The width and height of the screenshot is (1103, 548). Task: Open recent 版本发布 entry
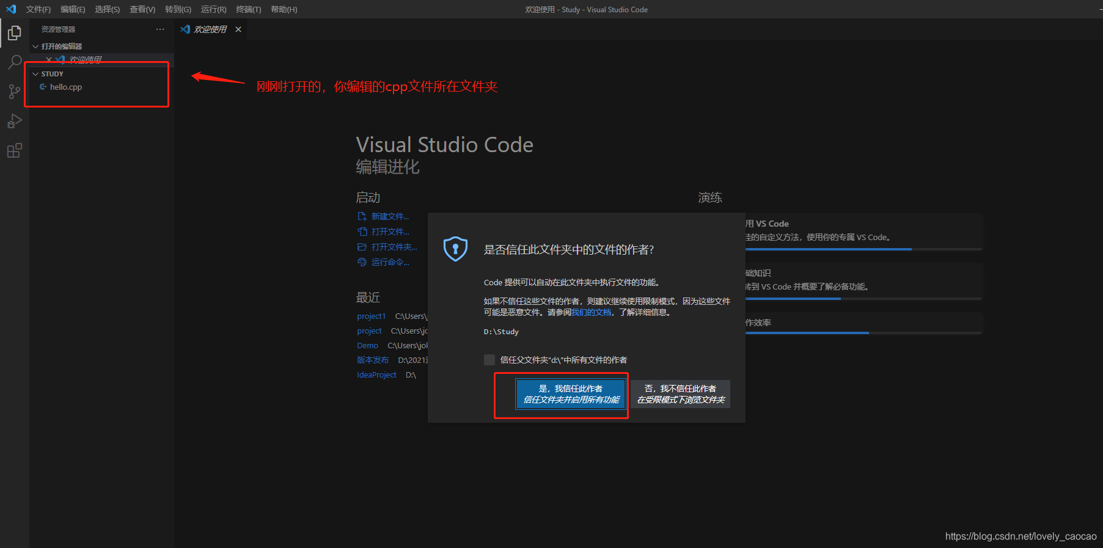pyautogui.click(x=373, y=360)
